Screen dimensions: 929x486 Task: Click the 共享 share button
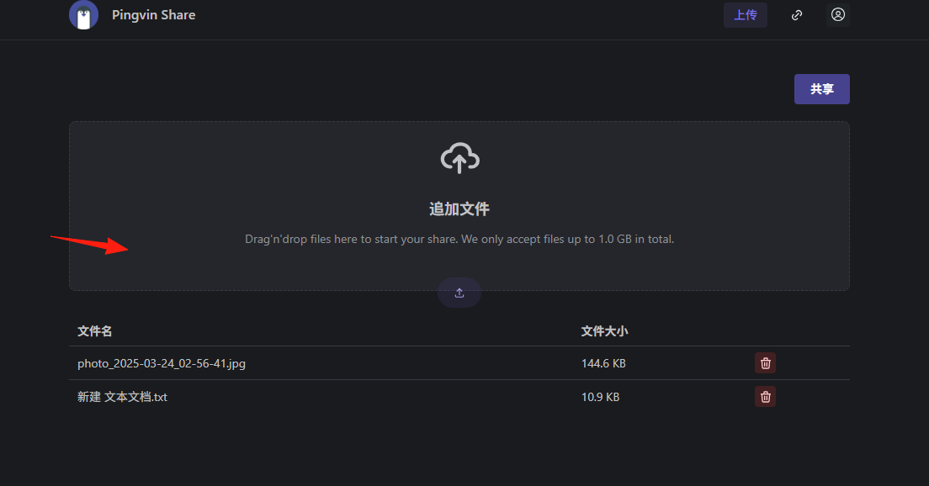(822, 89)
